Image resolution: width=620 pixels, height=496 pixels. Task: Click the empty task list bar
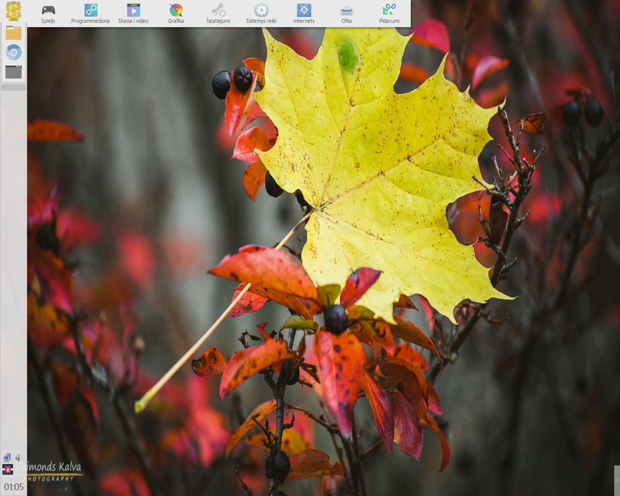click(x=14, y=88)
